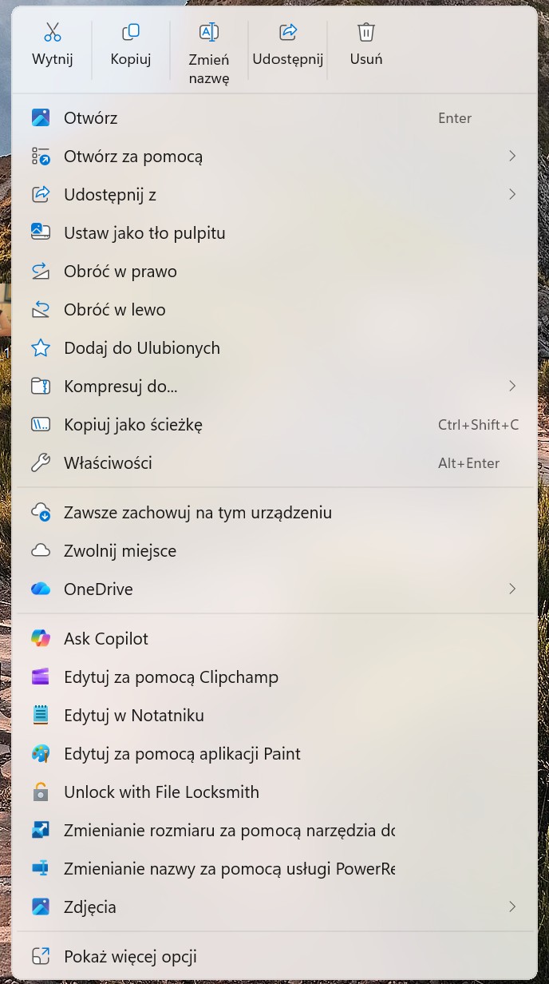549x984 pixels.
Task: Click the Kopiuj copy icon
Action: (131, 32)
